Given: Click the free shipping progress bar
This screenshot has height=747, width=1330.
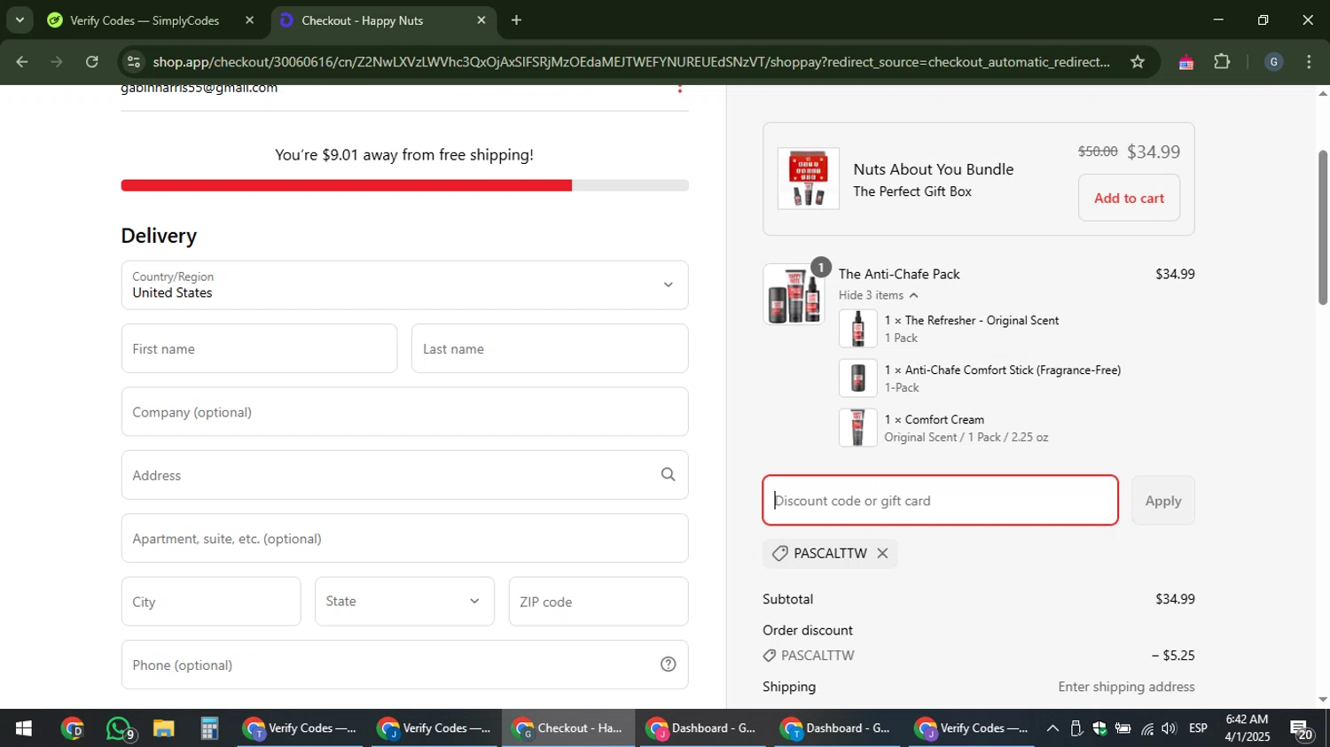Looking at the screenshot, I should [404, 185].
